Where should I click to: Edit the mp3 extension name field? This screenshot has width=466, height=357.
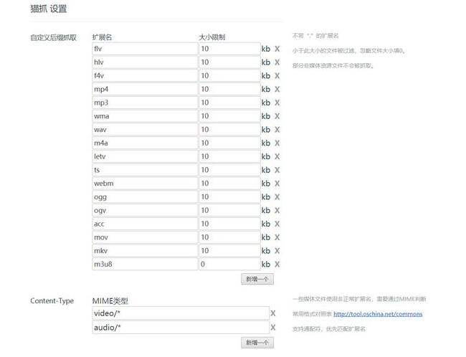tap(144, 103)
